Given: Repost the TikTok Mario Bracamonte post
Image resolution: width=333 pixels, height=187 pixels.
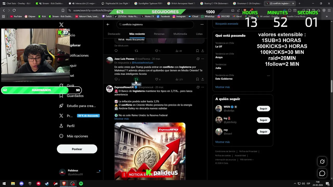Looking at the screenshot, I should click(x=136, y=51).
